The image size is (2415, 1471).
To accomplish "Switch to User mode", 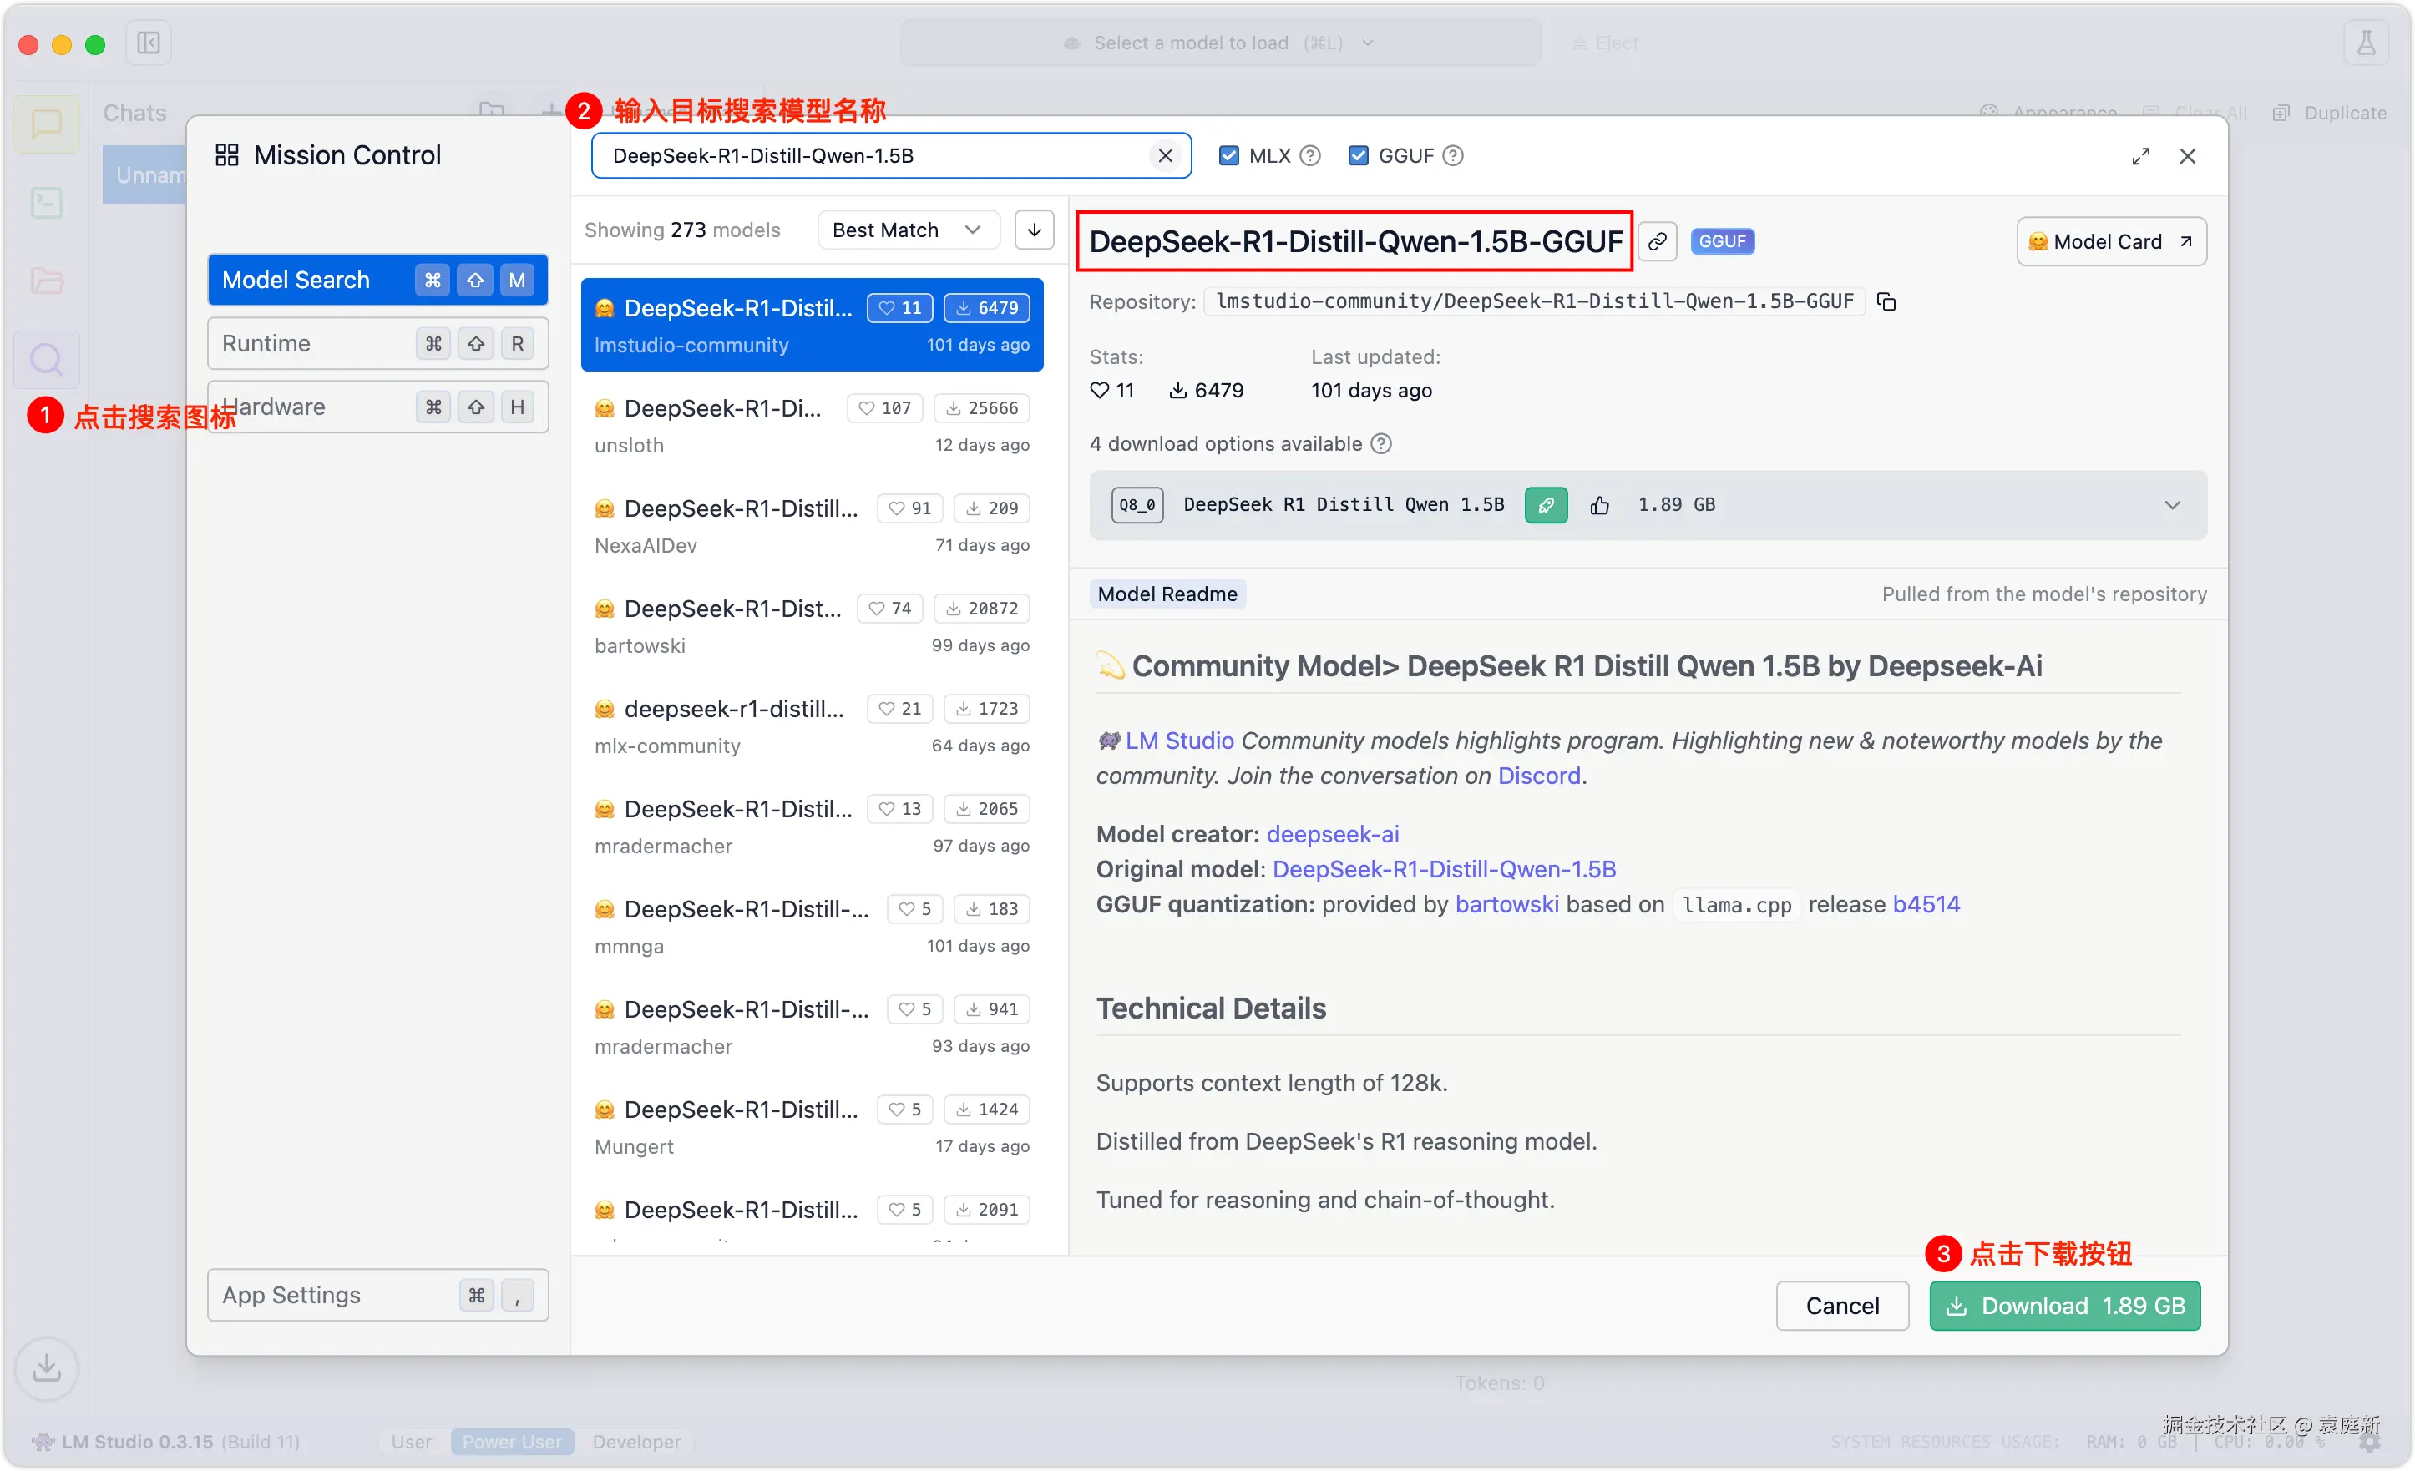I will coord(412,1442).
